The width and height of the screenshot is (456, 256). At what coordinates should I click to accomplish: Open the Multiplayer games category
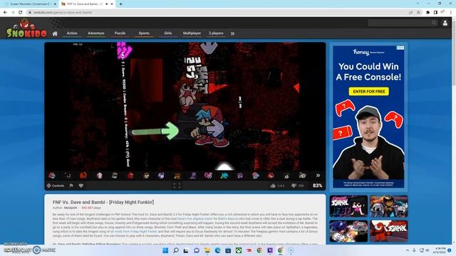click(x=192, y=33)
